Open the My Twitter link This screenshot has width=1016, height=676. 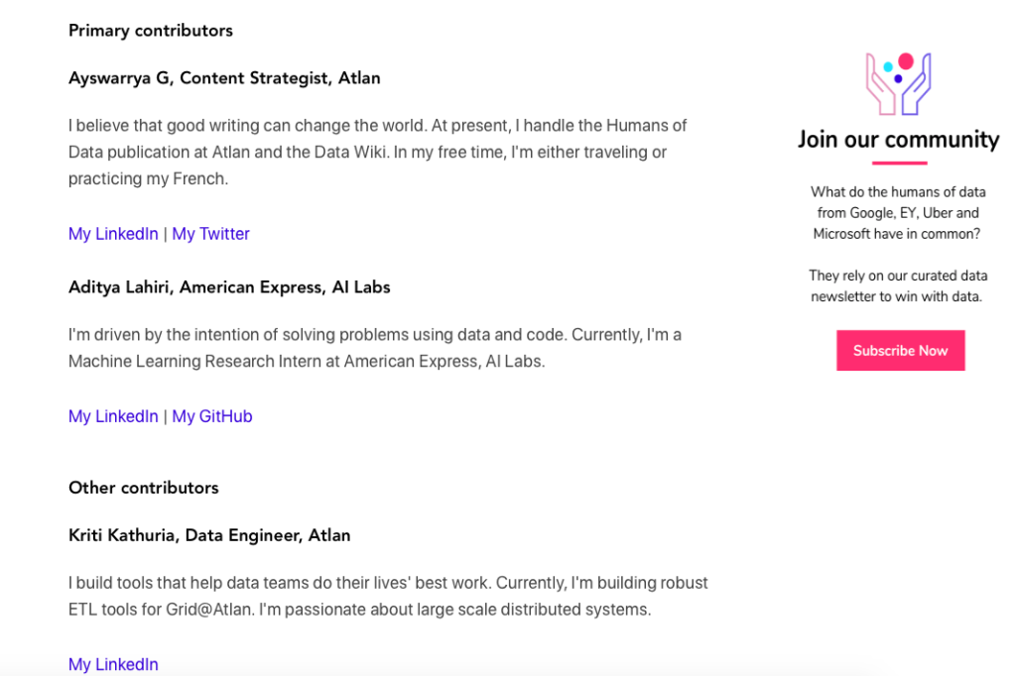pos(210,234)
